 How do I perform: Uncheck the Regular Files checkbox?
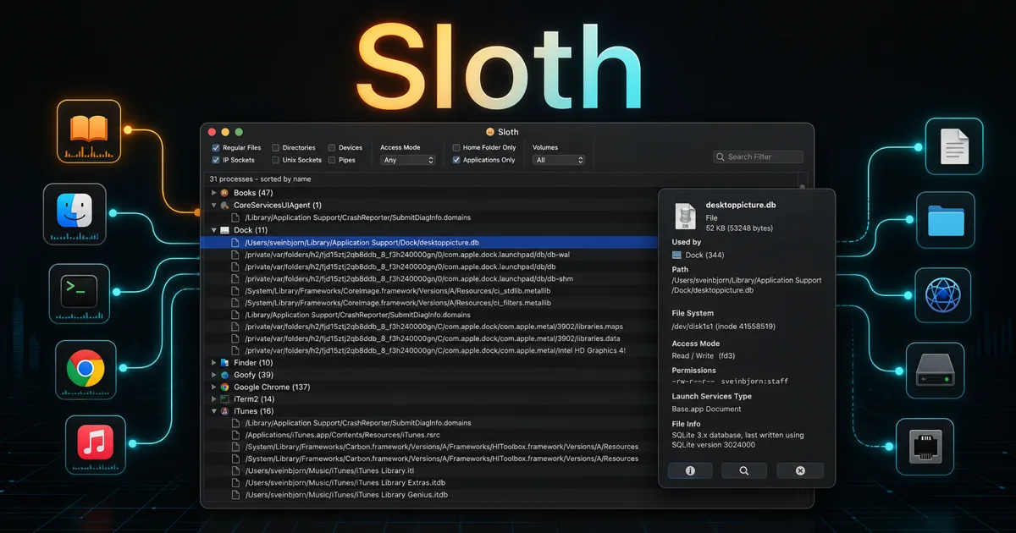point(216,148)
